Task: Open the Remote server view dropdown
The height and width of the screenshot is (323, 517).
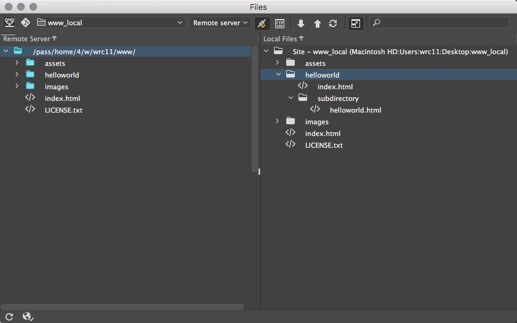Action: [220, 23]
